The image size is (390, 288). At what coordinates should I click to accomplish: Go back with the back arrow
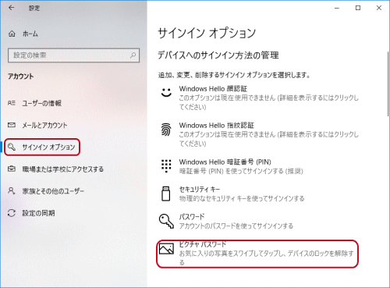pyautogui.click(x=11, y=8)
